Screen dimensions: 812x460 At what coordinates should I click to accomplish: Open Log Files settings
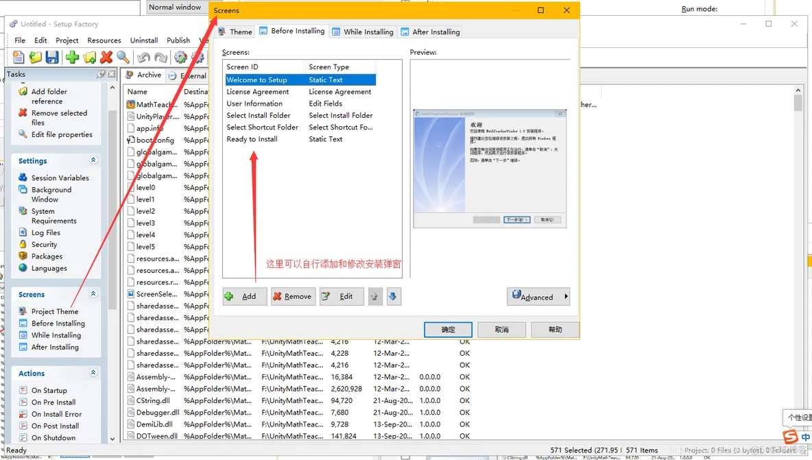pos(45,233)
